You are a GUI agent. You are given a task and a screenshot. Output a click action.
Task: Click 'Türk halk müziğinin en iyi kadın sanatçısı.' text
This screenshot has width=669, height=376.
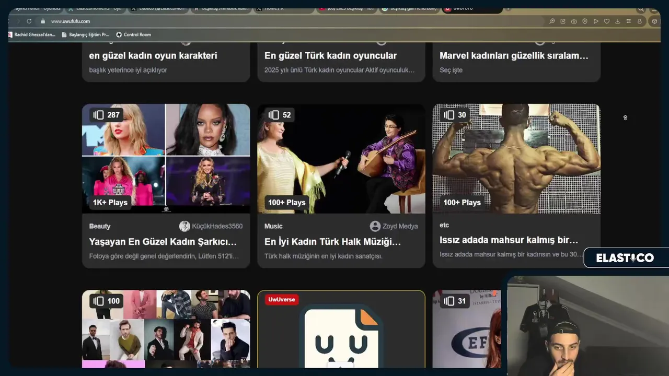324,256
